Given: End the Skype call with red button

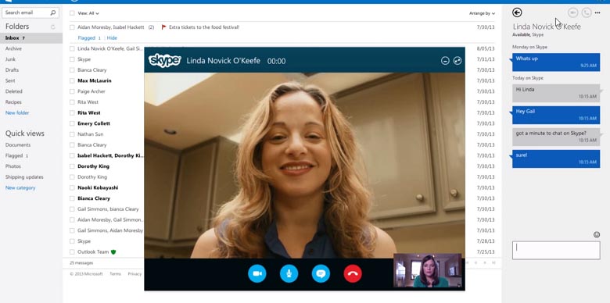Looking at the screenshot, I should click(353, 274).
